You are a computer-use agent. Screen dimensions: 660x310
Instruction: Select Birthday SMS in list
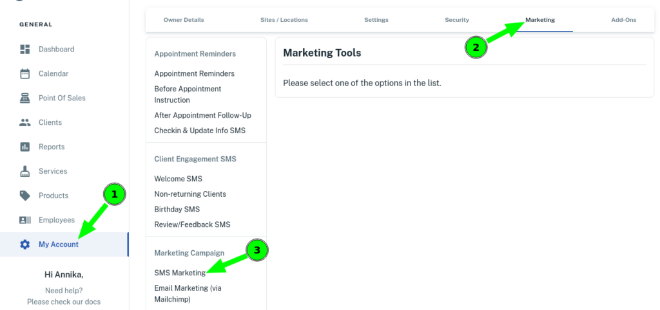pyautogui.click(x=177, y=210)
